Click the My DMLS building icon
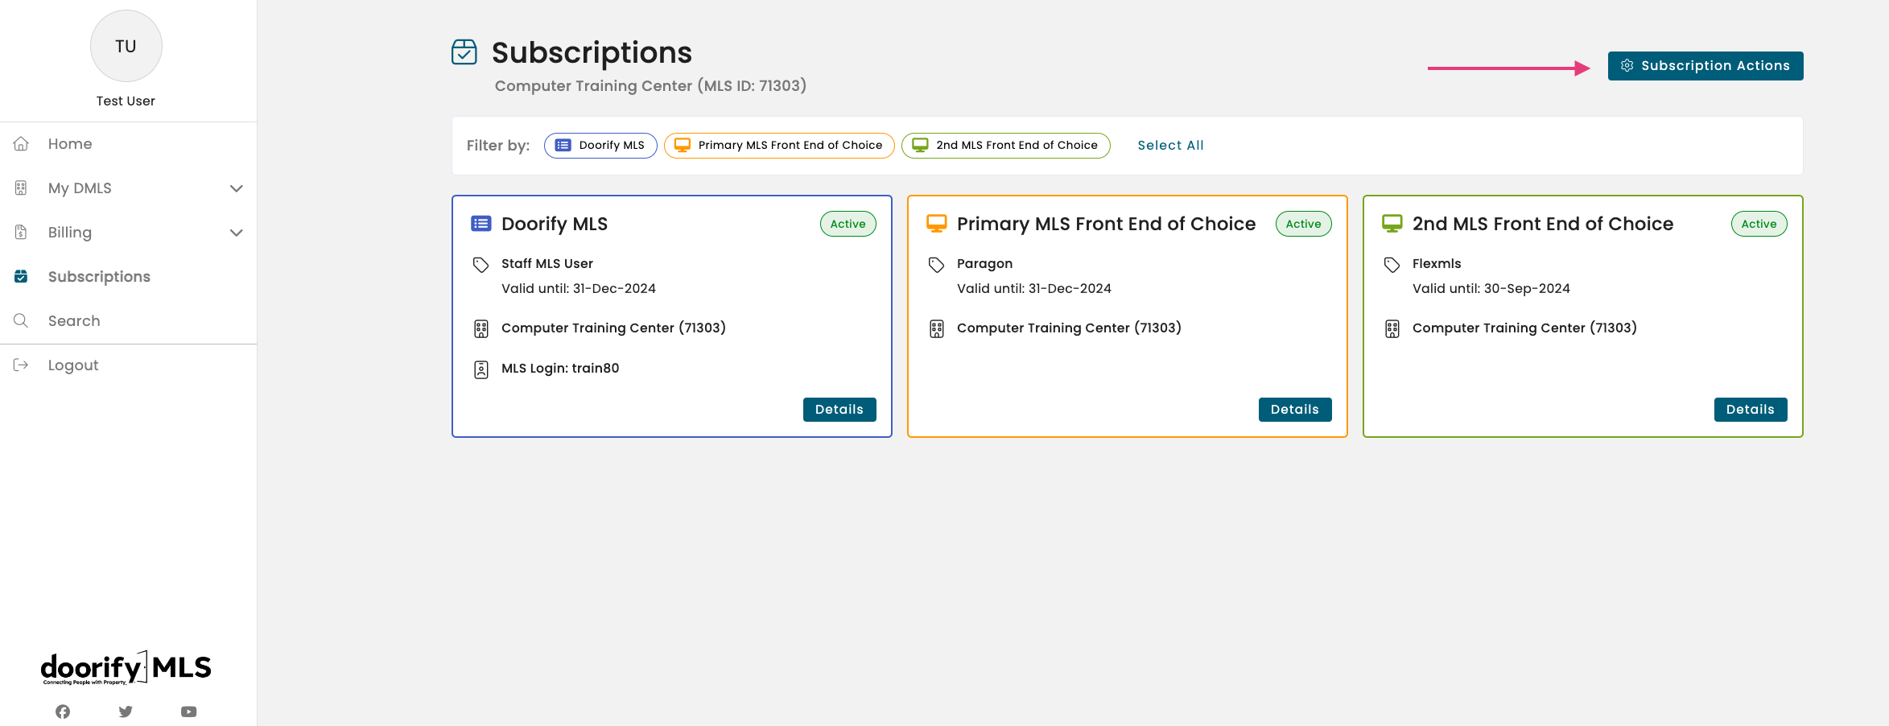Image resolution: width=1889 pixels, height=726 pixels. tap(21, 188)
